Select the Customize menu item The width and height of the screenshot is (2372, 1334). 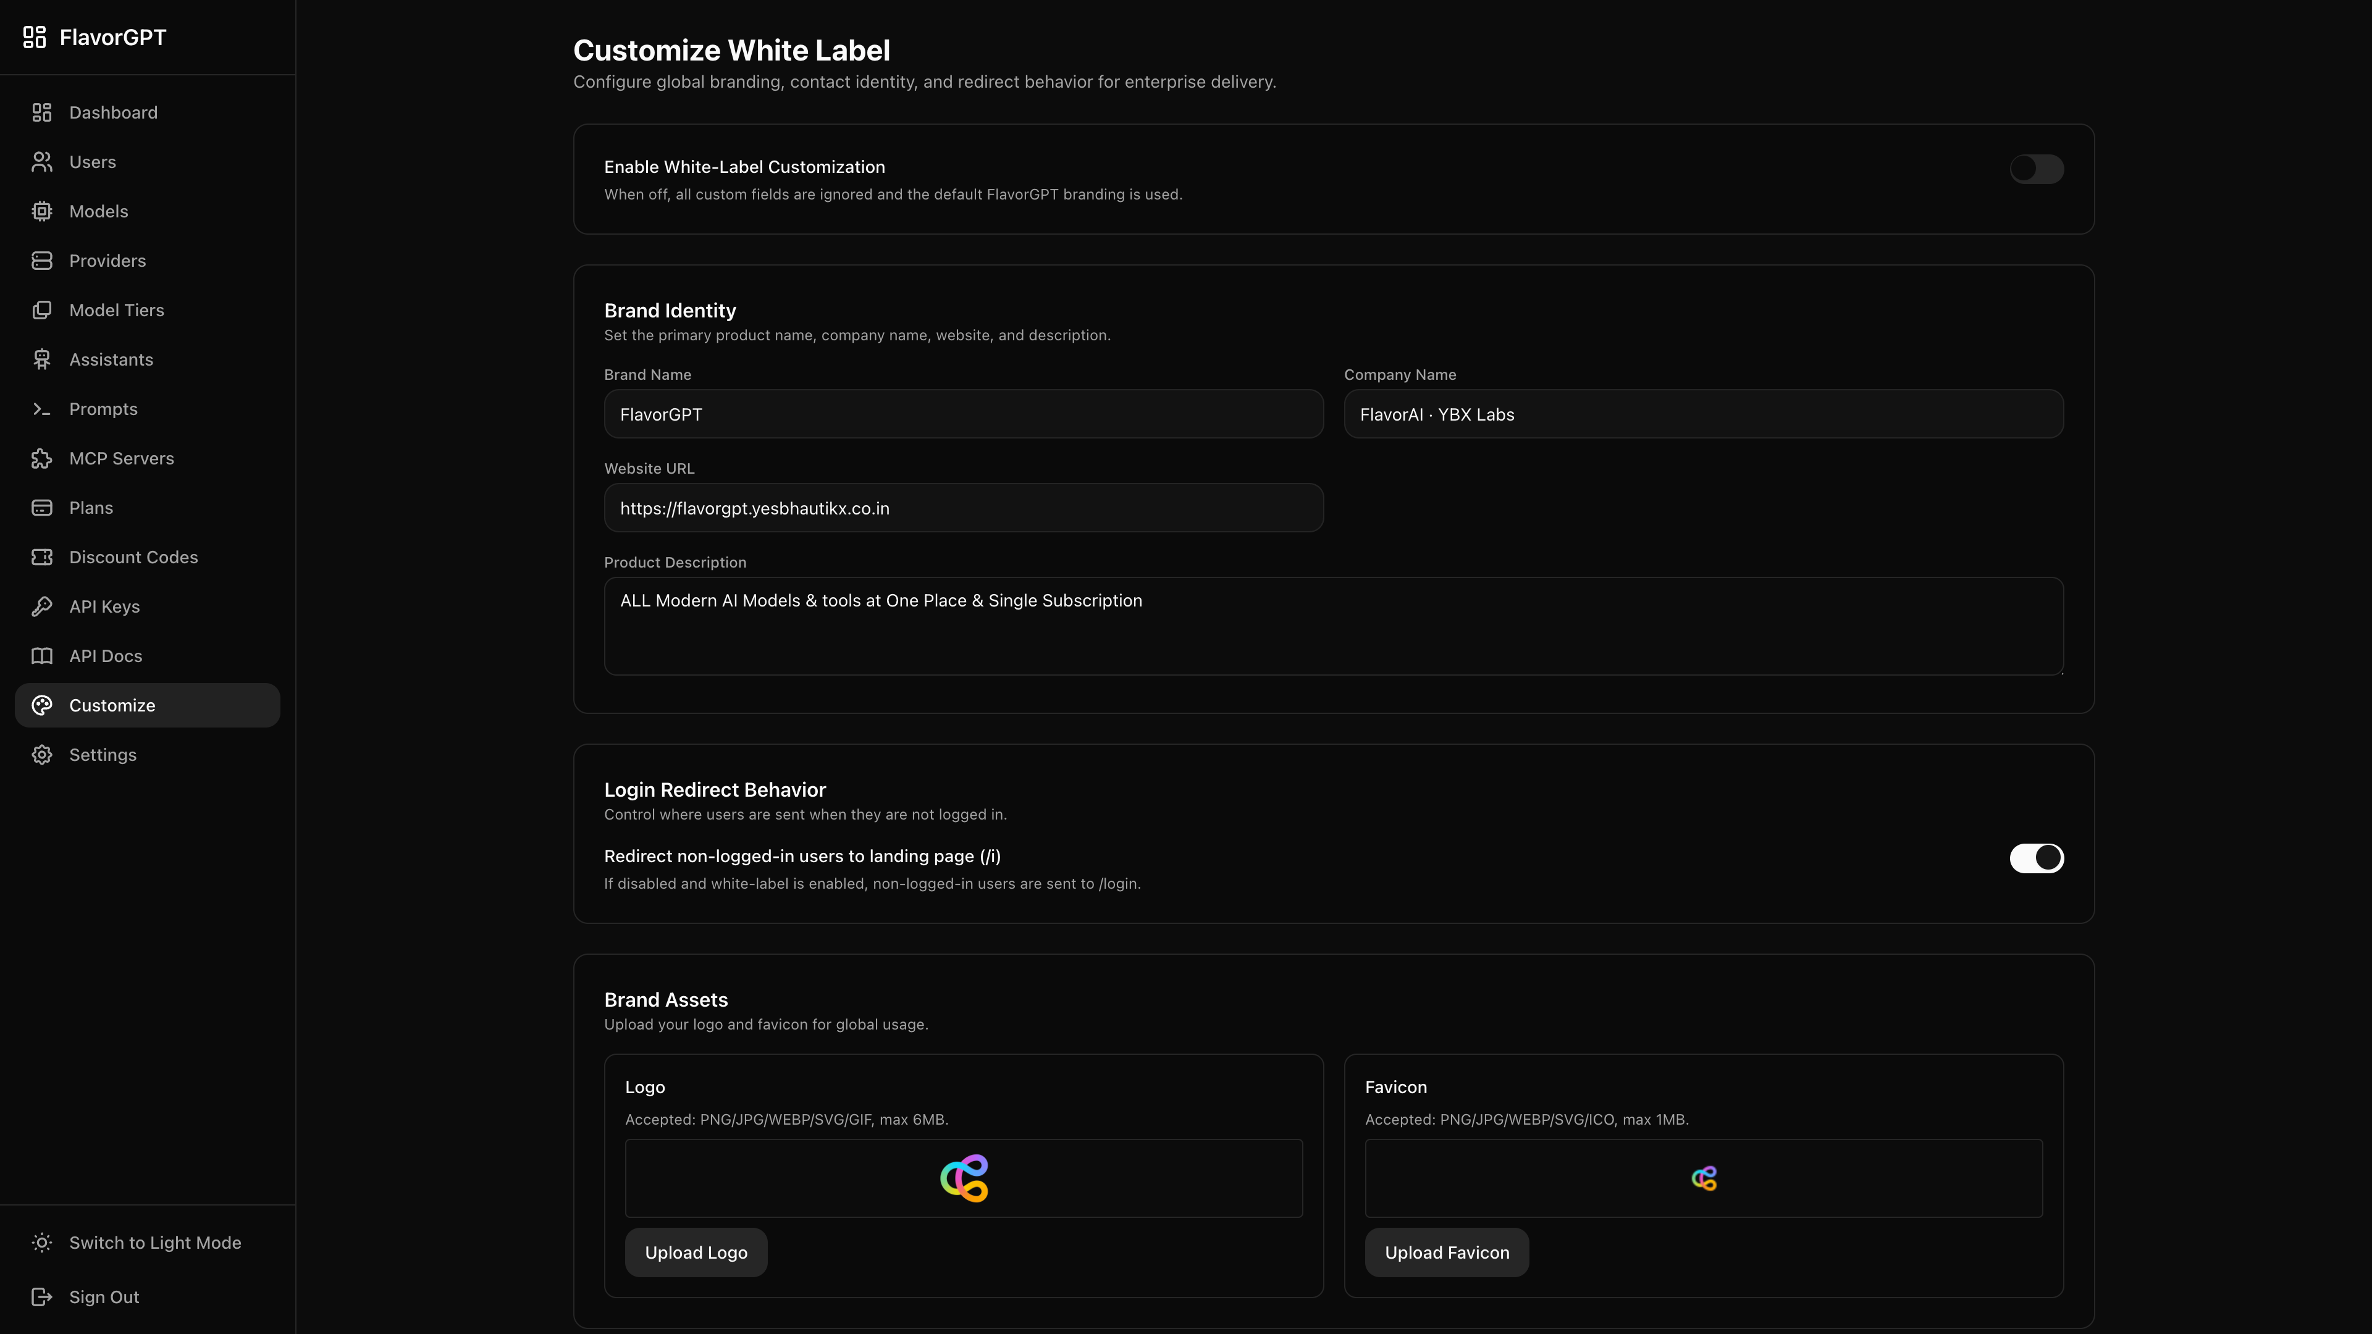coord(148,705)
